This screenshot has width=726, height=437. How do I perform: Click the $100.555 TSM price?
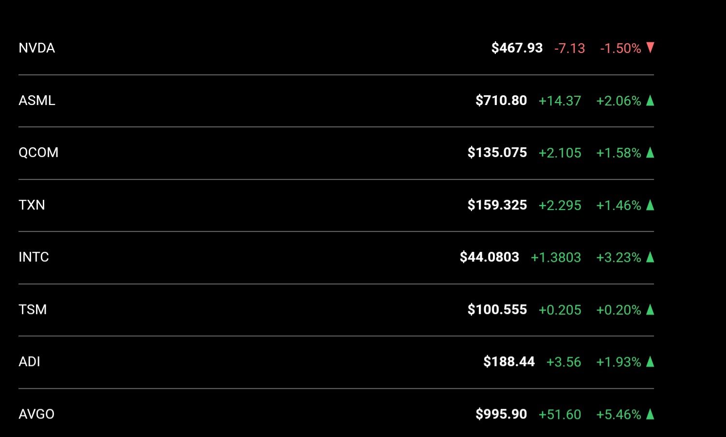[497, 310]
